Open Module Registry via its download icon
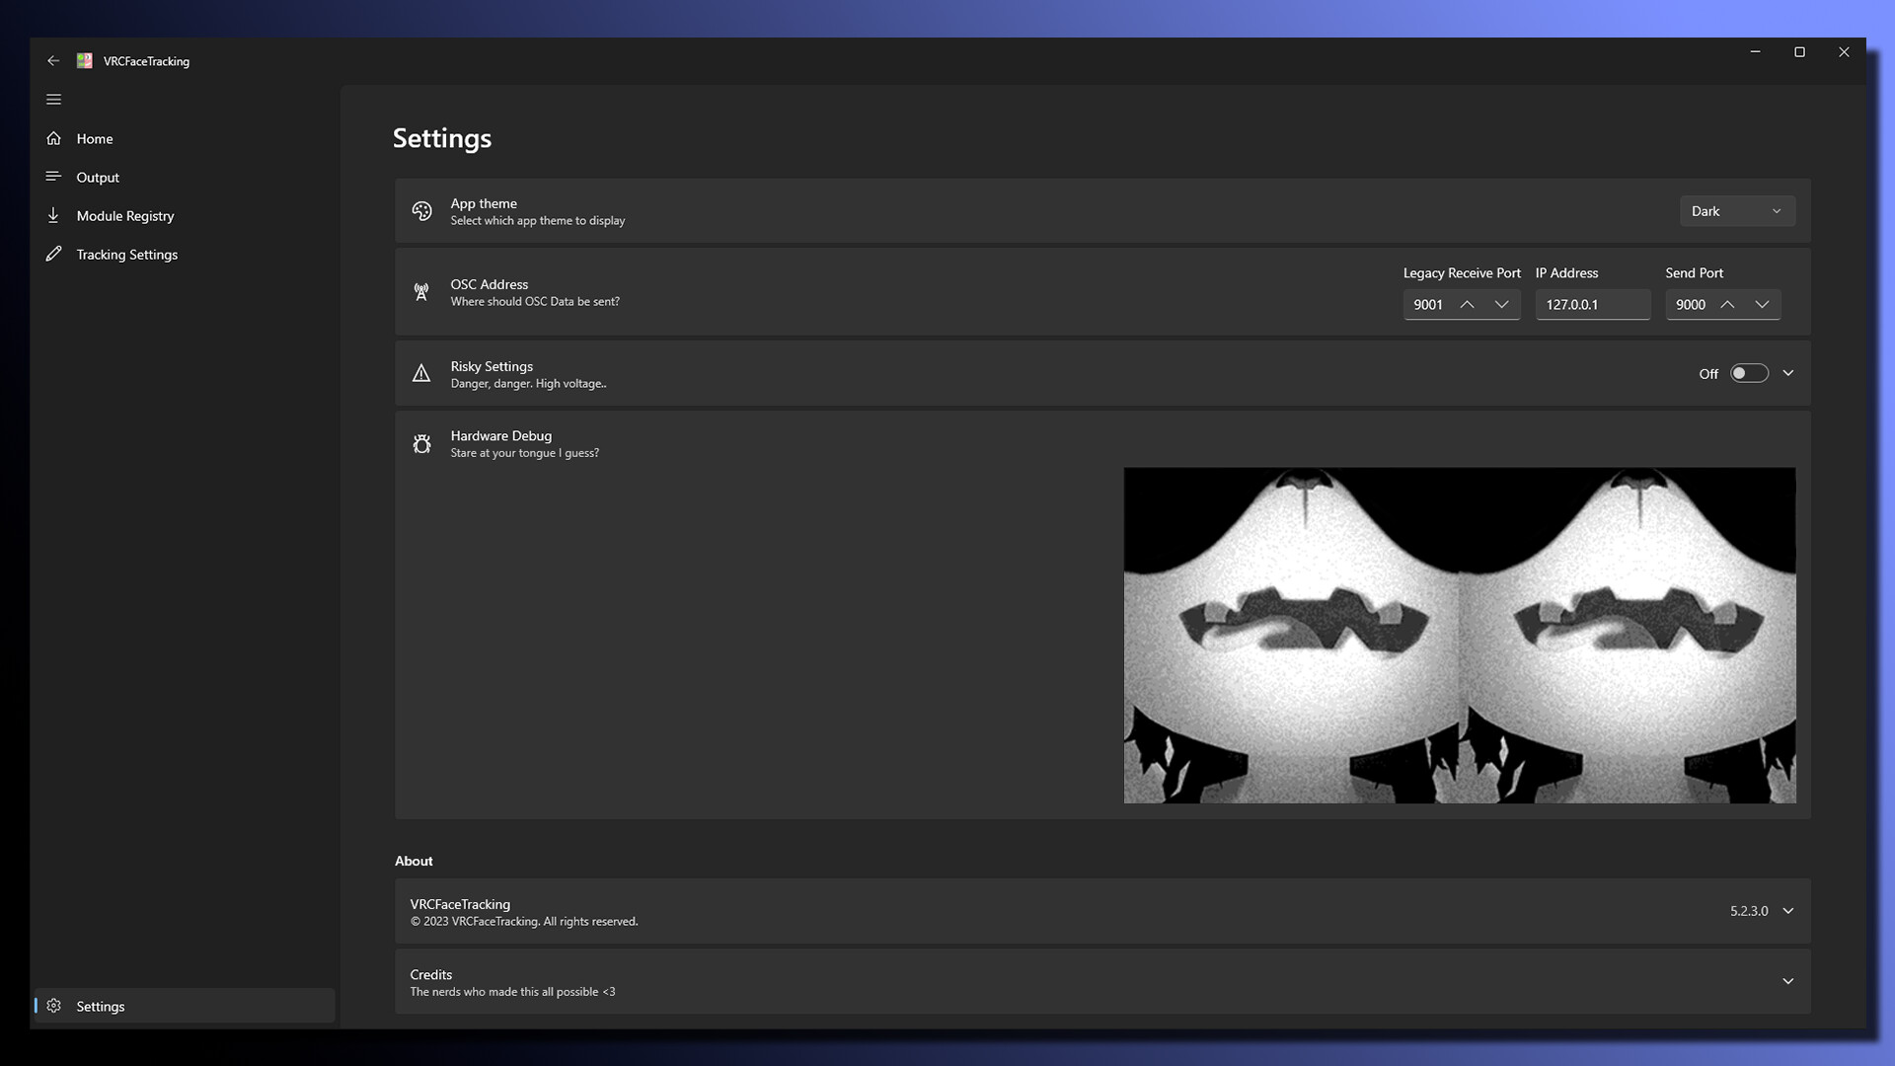Image resolution: width=1895 pixels, height=1066 pixels. (54, 215)
